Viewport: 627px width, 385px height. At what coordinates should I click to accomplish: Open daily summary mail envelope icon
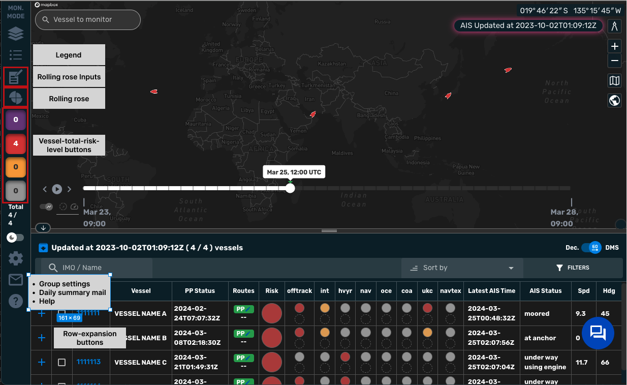15,279
